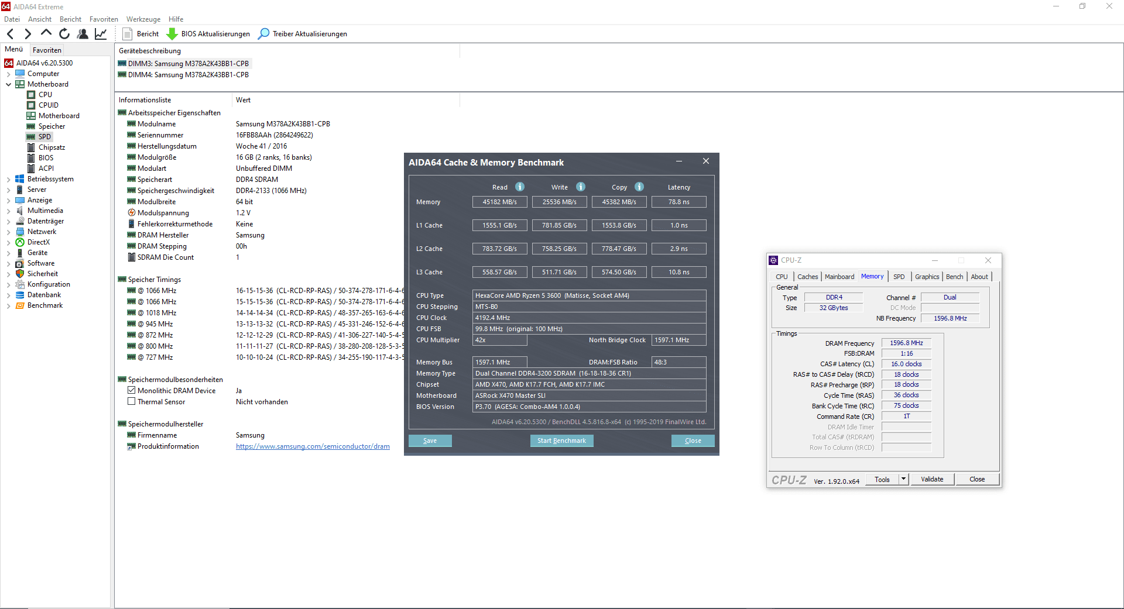Expand the Betriebssystem tree node
Image resolution: width=1124 pixels, height=609 pixels.
point(8,180)
